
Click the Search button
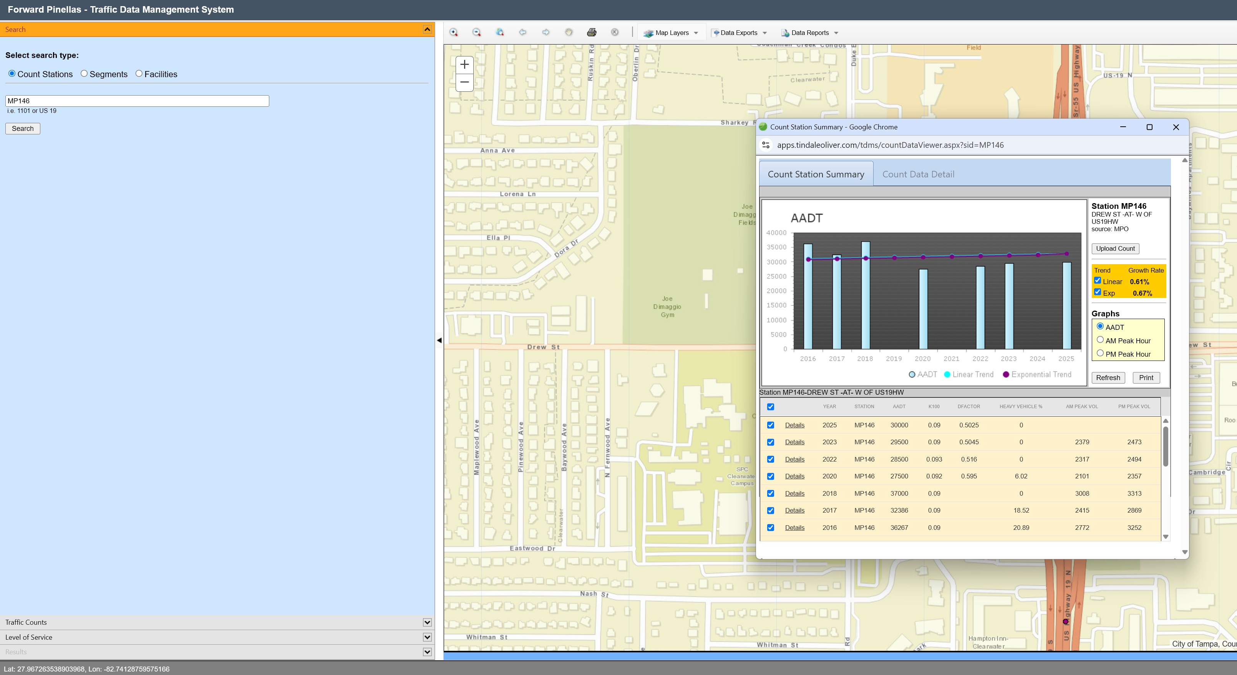[x=23, y=128]
